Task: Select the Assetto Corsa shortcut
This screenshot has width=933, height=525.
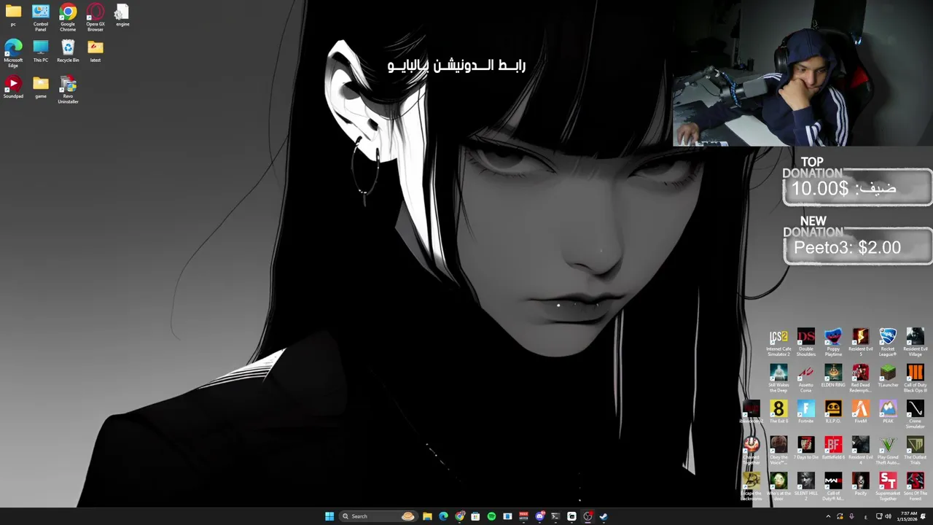Action: [806, 379]
